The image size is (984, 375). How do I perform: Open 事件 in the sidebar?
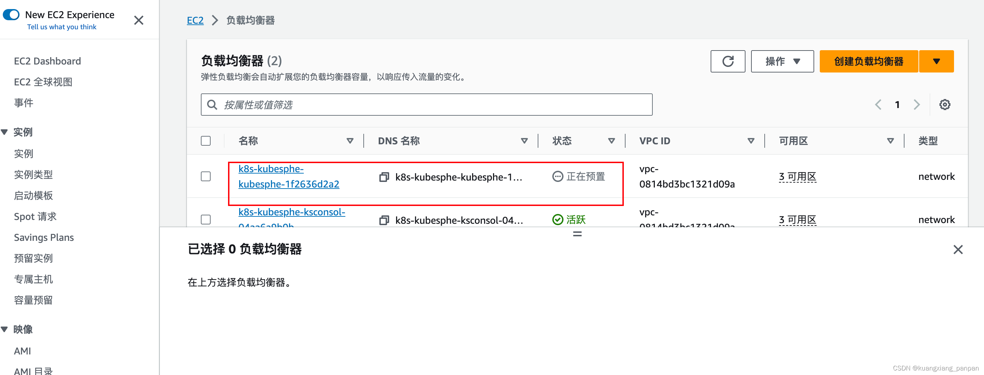(24, 103)
